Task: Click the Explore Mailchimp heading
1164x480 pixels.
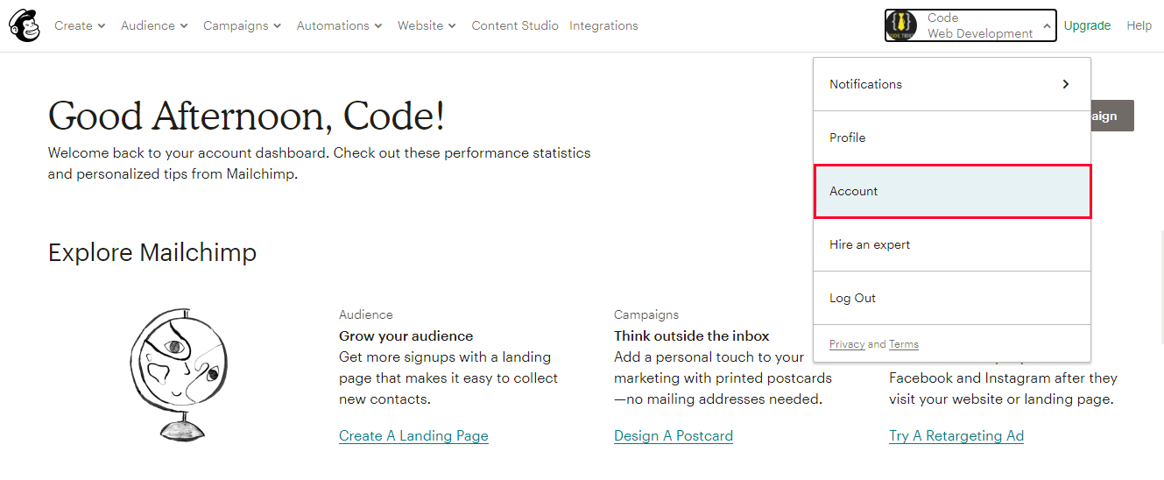Action: pos(152,252)
